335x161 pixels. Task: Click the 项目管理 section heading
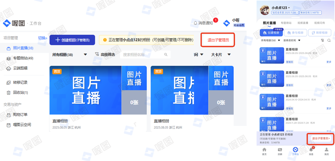click(11, 38)
